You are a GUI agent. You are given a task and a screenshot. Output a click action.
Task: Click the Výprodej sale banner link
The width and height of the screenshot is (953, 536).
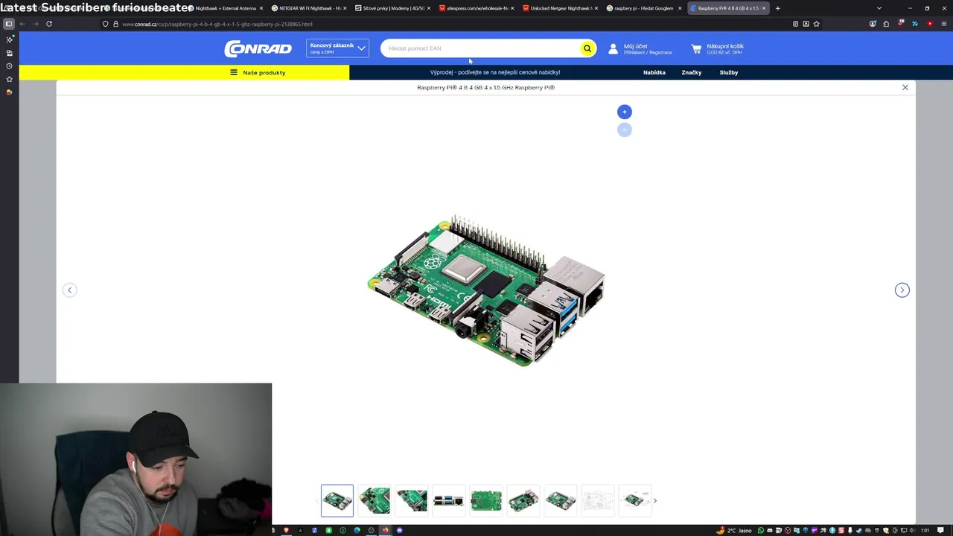495,72
